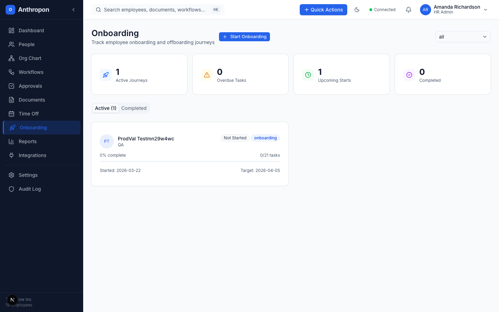Select the Time Off calendar icon
Screen dimensions: 499x312
11,114
